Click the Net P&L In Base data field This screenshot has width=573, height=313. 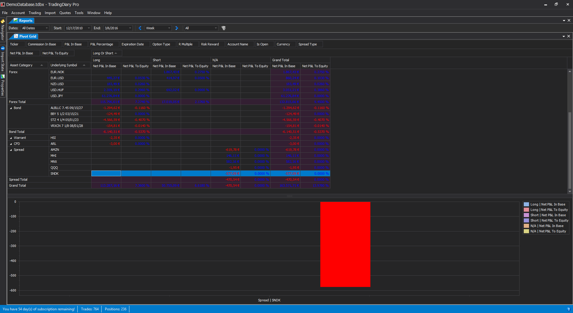pyautogui.click(x=24, y=53)
